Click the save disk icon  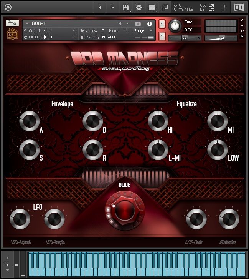pos(125,7)
